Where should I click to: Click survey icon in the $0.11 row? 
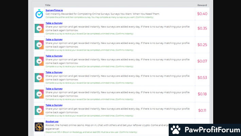[x=39, y=110]
